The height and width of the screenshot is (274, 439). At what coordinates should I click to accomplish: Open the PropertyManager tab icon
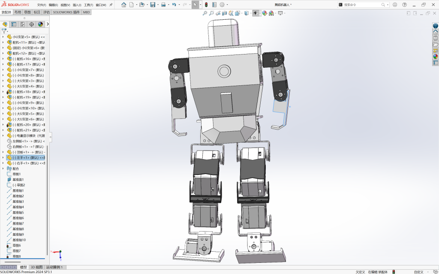coord(14,24)
